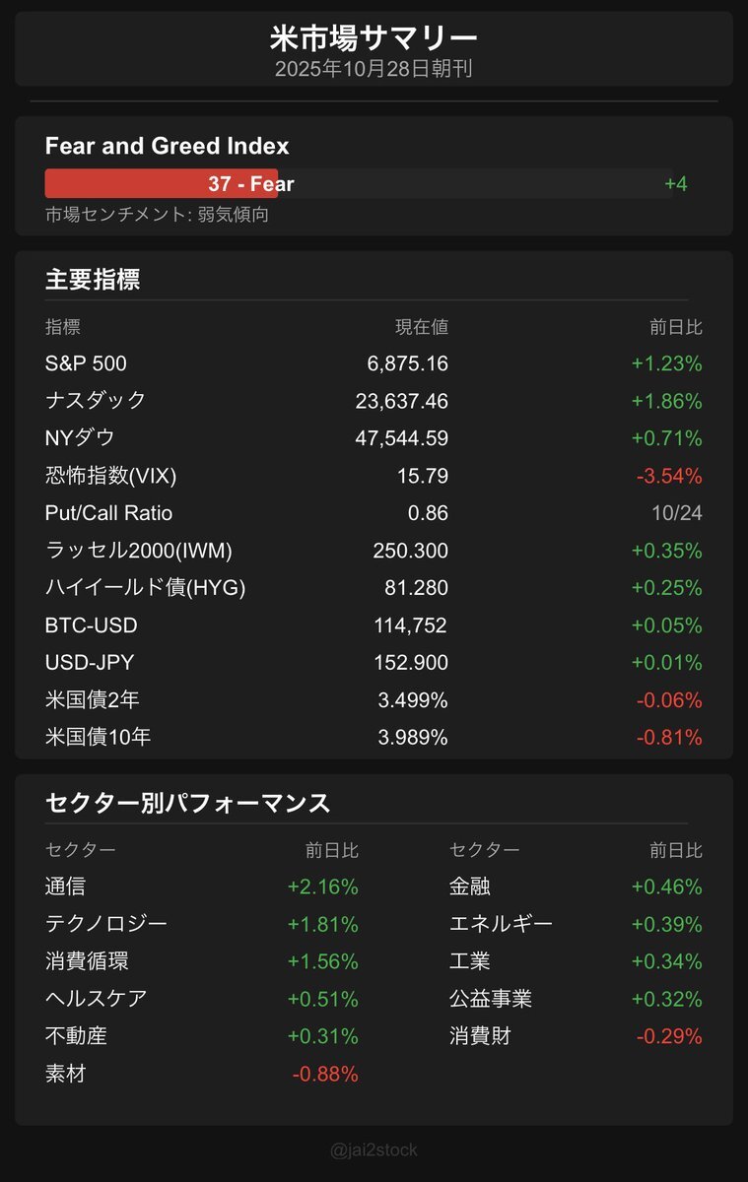The image size is (748, 1182).
Task: Click the Fear and Greed Index heading
Action: pyautogui.click(x=167, y=146)
